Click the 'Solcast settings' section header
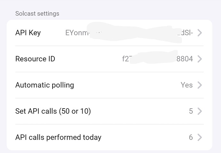The height and width of the screenshot is (153, 221). pos(37,14)
